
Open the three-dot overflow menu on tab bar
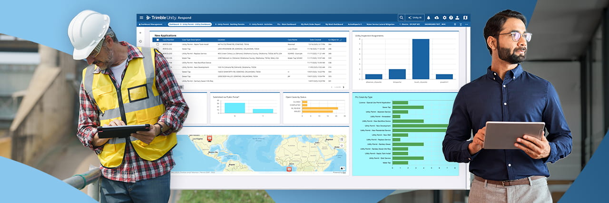[466, 24]
